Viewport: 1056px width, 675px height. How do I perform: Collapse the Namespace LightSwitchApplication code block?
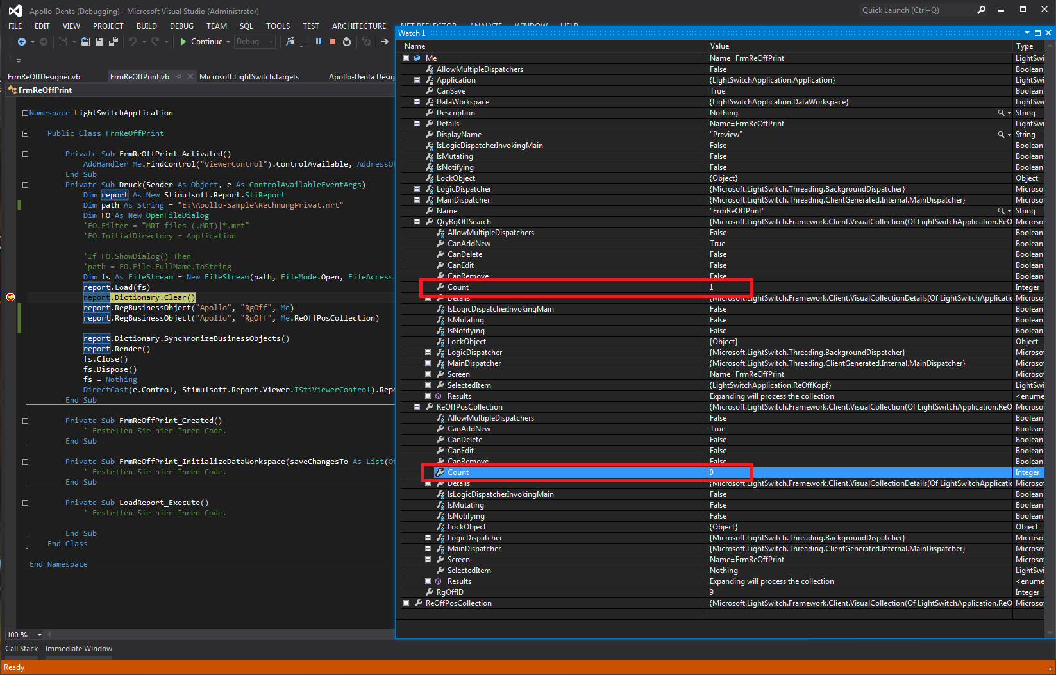click(x=25, y=113)
